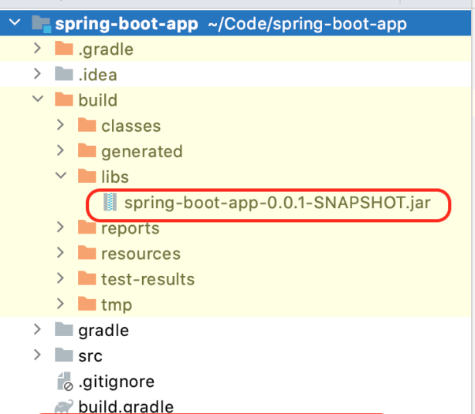Expand the gradle folder chevron

[37, 329]
